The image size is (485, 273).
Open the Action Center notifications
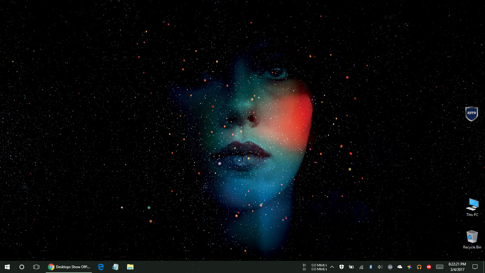[475, 267]
